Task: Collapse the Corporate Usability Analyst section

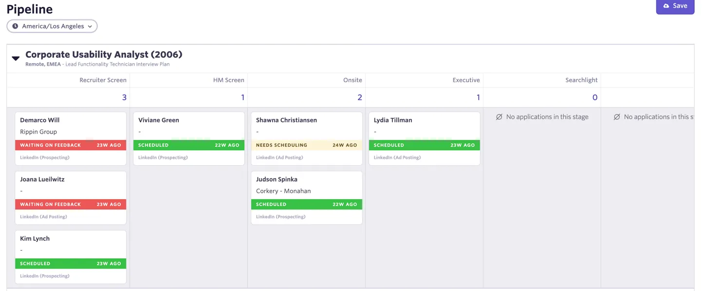Action: click(x=16, y=58)
